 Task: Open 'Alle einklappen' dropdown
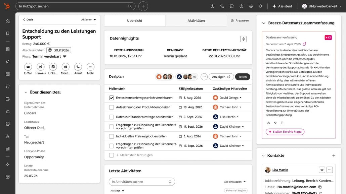tap(235, 182)
